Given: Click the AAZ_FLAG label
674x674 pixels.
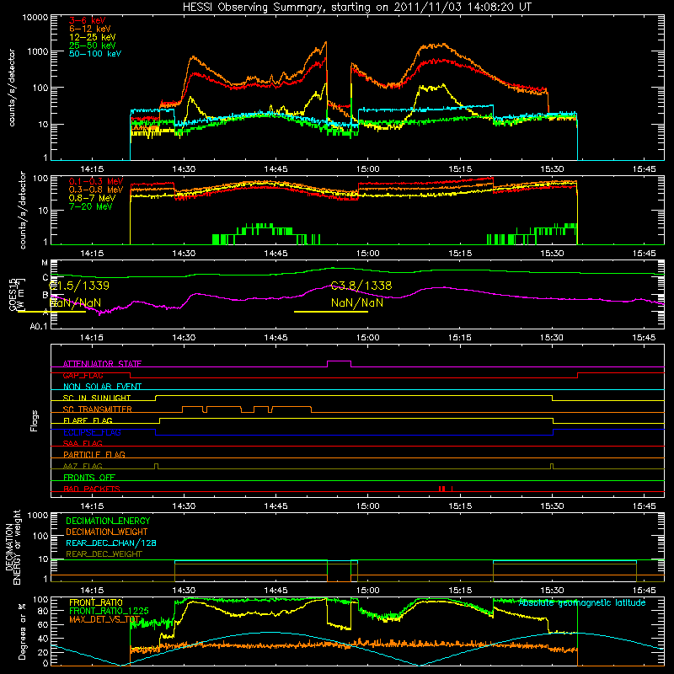Looking at the screenshot, I should pos(83,466).
